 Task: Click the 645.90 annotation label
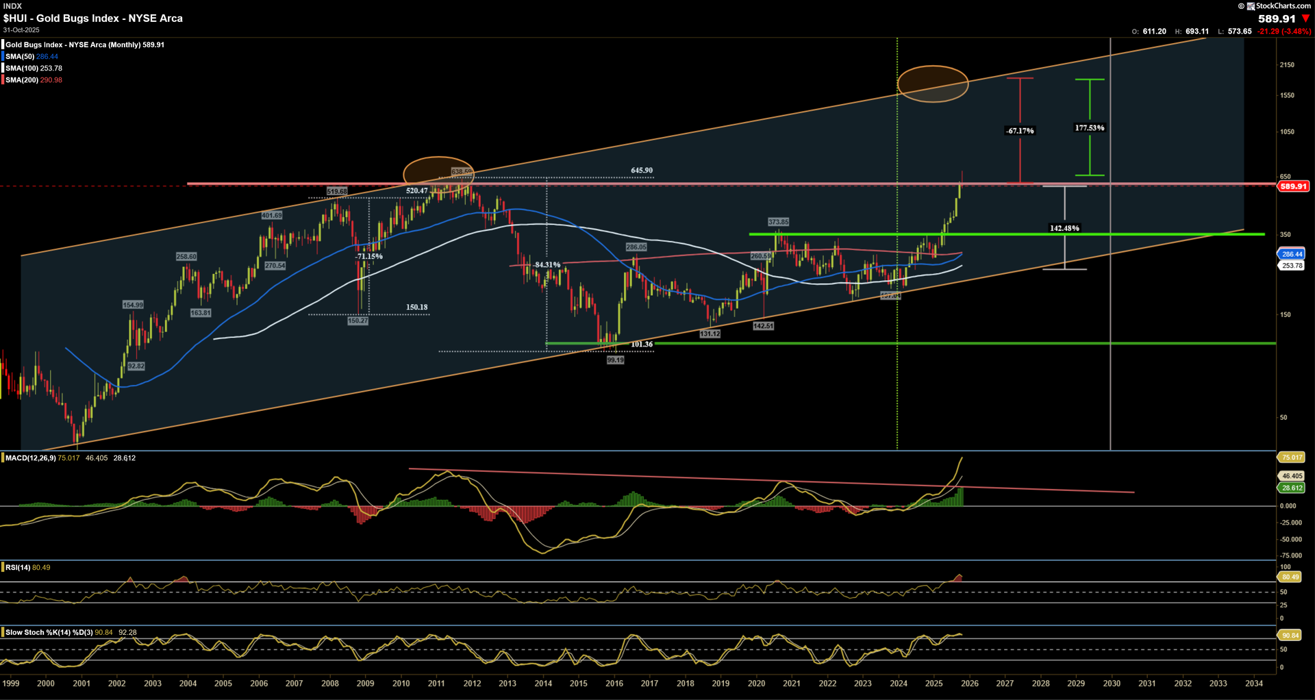tap(642, 171)
